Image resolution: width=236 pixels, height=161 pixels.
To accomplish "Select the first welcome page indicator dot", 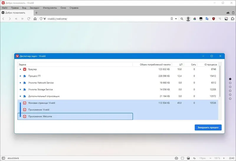I will (x=230, y=79).
